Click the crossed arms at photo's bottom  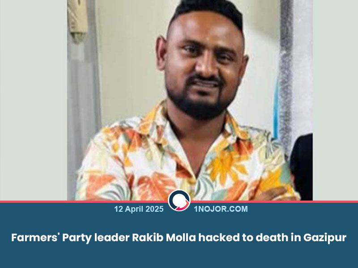pyautogui.click(x=272, y=195)
